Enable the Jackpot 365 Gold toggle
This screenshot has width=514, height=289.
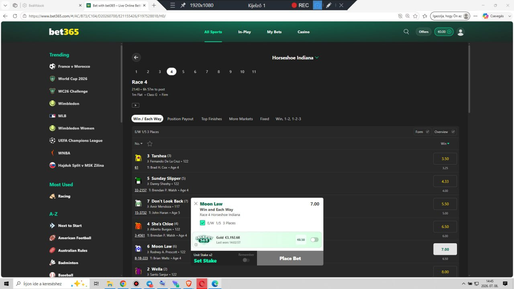click(x=314, y=240)
